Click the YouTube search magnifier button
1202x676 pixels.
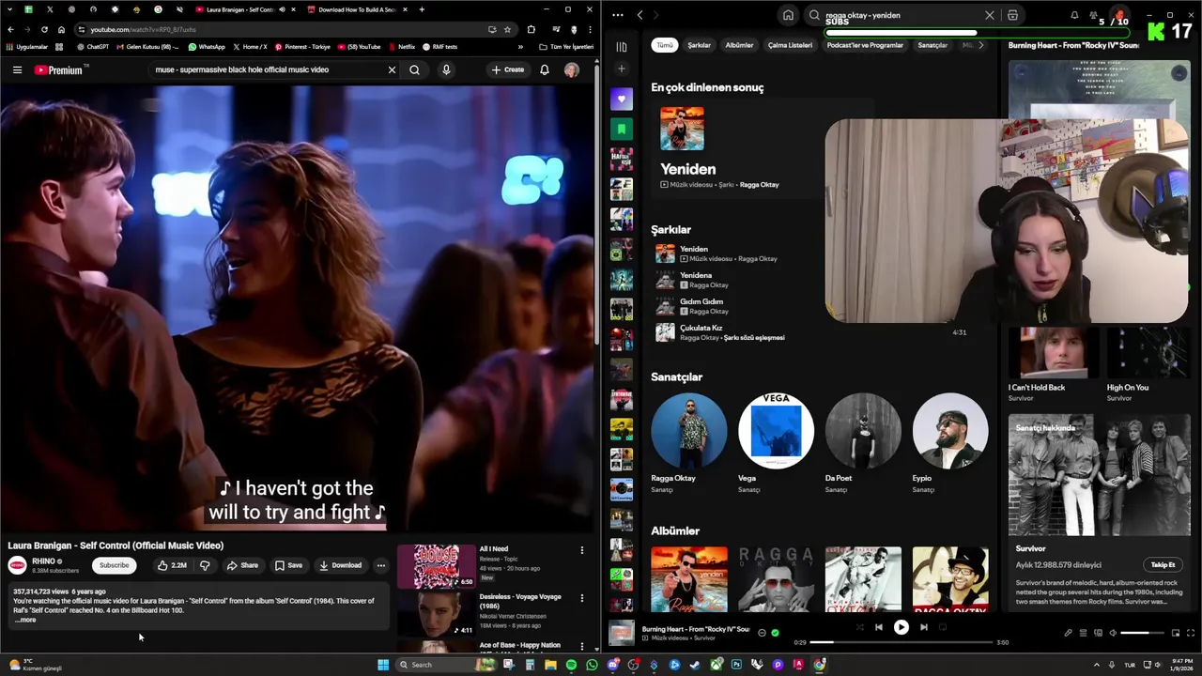tap(414, 69)
